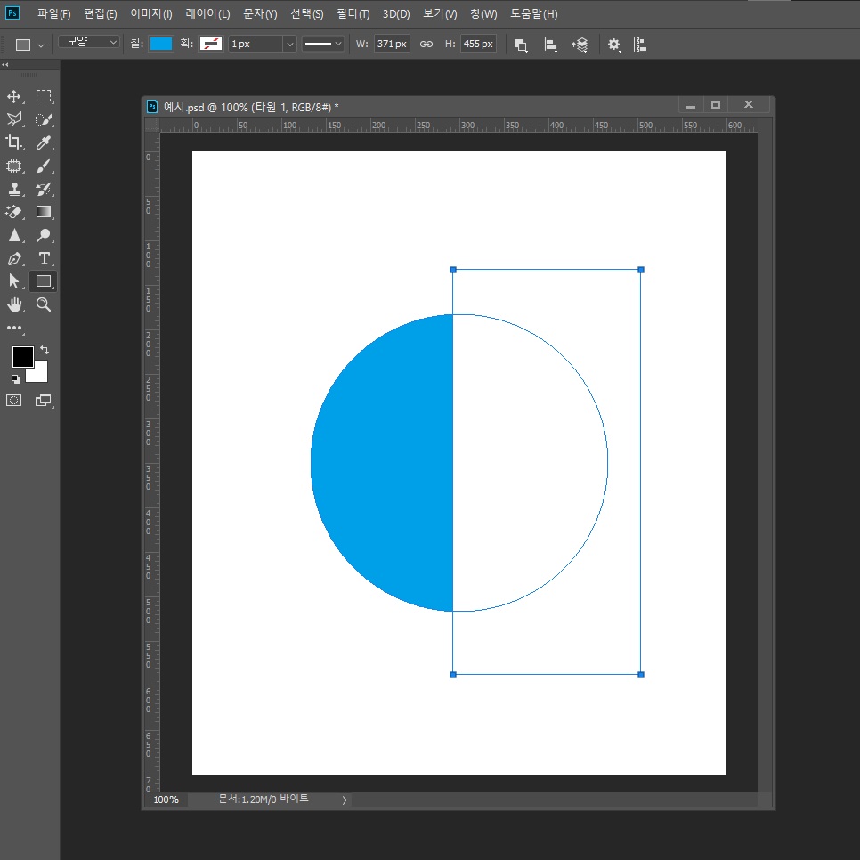Select the Brush tool

pos(44,166)
